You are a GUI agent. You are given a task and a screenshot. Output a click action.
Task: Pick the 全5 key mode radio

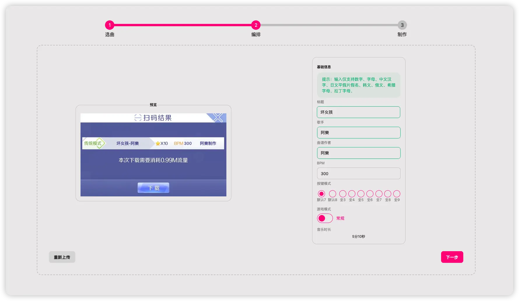coord(361,194)
